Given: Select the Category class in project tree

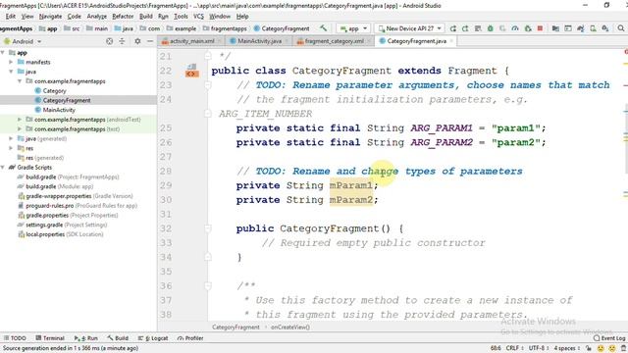Looking at the screenshot, I should click(54, 91).
